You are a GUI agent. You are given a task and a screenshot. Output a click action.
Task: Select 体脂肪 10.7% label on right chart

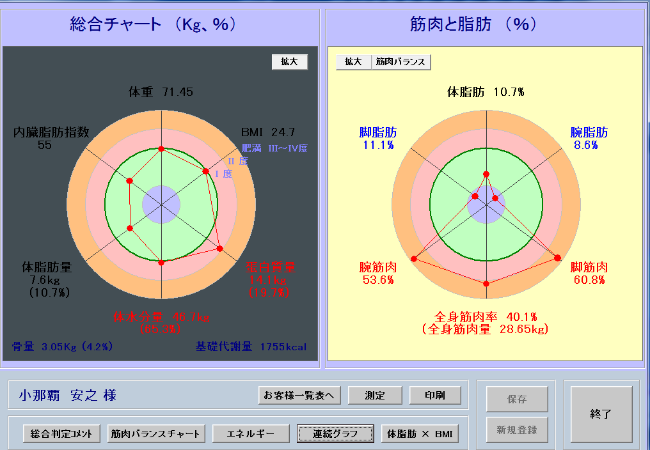(x=486, y=91)
